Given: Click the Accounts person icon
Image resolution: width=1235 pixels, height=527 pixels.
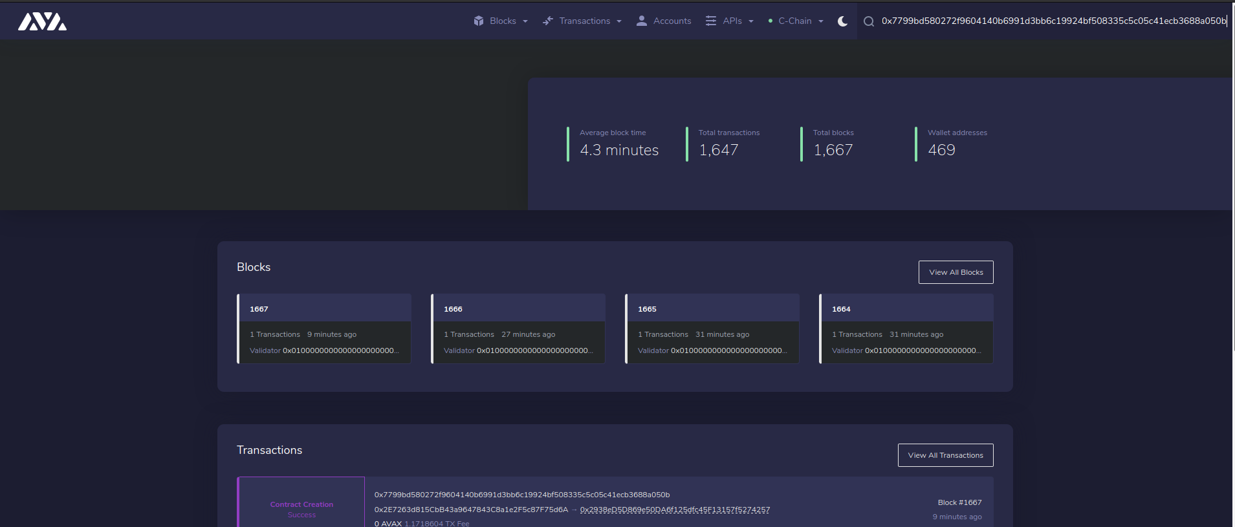Looking at the screenshot, I should click(641, 21).
